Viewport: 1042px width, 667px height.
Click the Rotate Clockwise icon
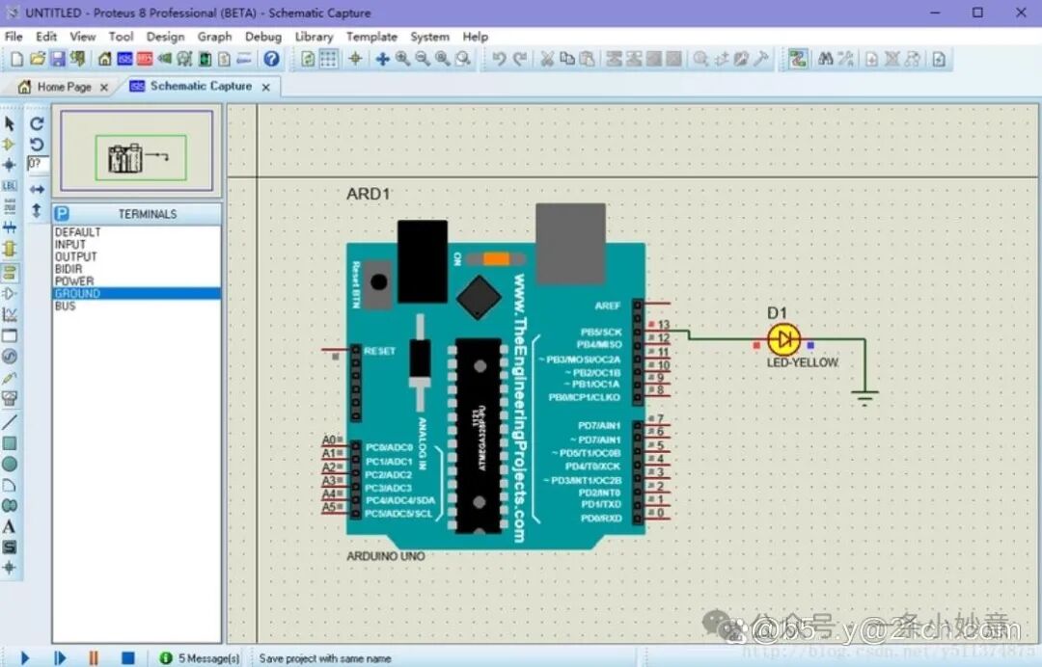tap(37, 123)
